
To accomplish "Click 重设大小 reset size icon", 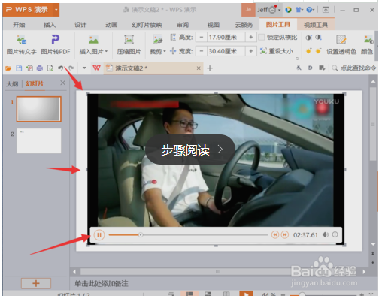I will pos(263,51).
